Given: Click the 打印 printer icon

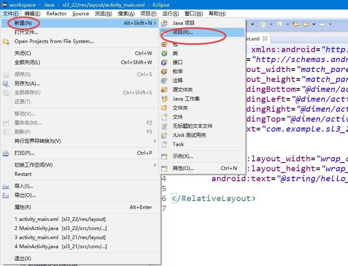Looking at the screenshot, I should (6, 153).
